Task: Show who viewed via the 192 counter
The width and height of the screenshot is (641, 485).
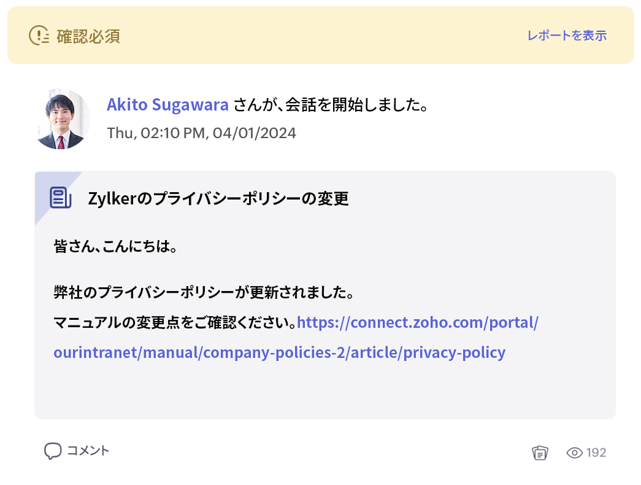Action: click(x=596, y=452)
